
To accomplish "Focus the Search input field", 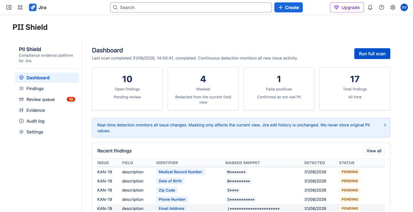I will click(x=191, y=7).
